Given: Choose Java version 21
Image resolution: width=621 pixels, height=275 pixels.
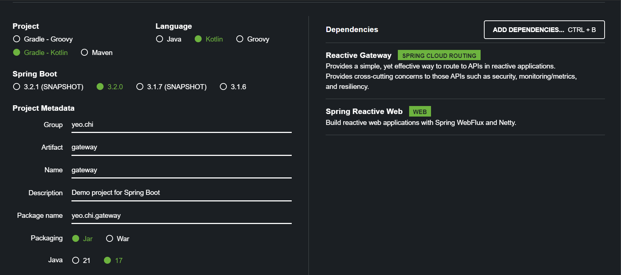Looking at the screenshot, I should click(x=81, y=260).
